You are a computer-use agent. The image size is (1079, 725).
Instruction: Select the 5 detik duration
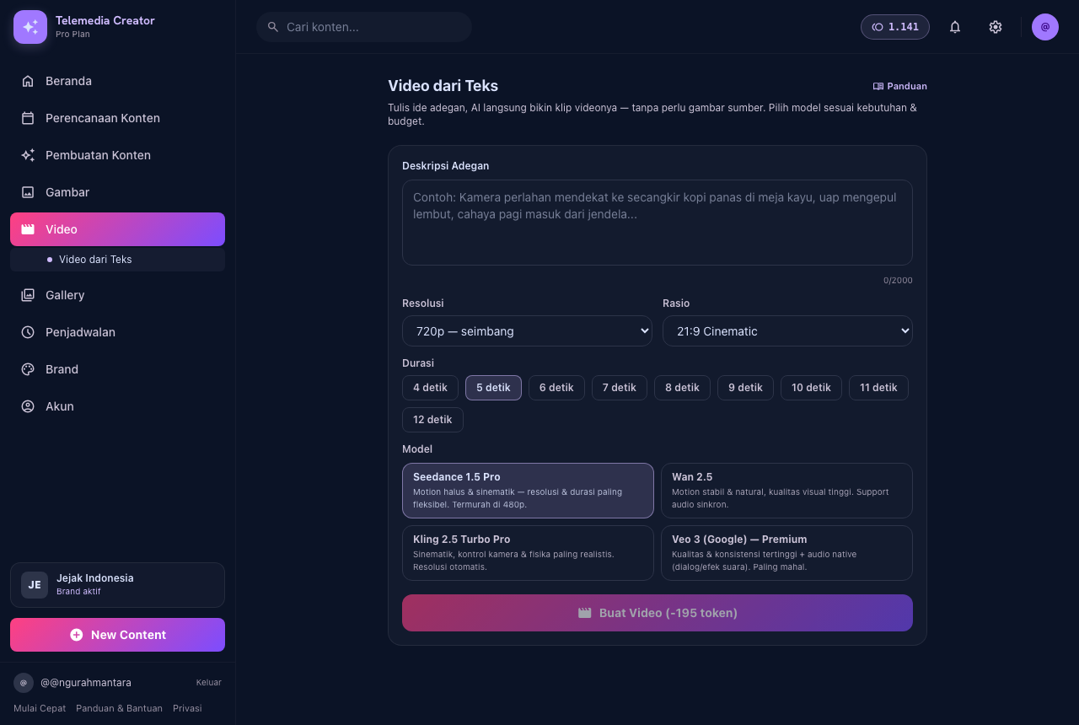pos(493,388)
